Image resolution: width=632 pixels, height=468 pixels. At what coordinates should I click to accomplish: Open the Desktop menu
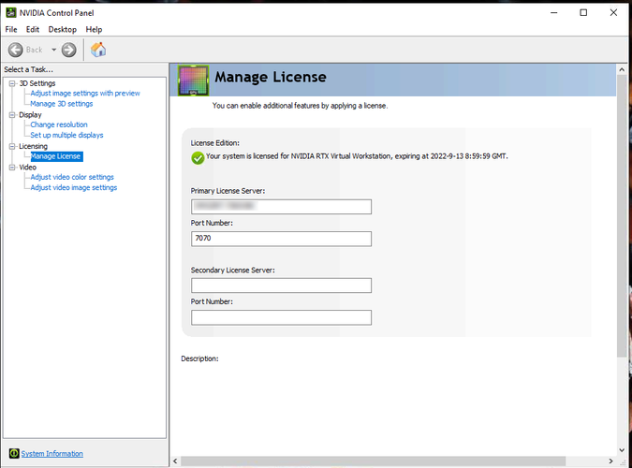click(x=62, y=29)
